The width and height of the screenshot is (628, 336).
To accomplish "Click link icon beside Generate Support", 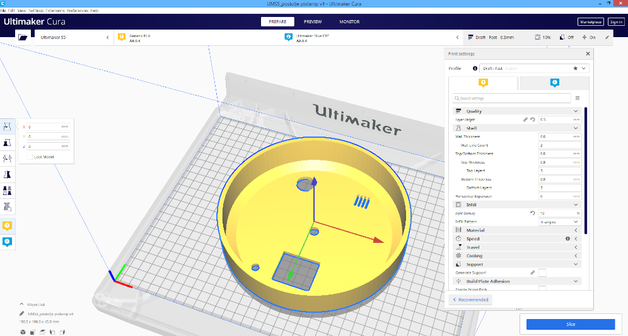I will click(533, 272).
